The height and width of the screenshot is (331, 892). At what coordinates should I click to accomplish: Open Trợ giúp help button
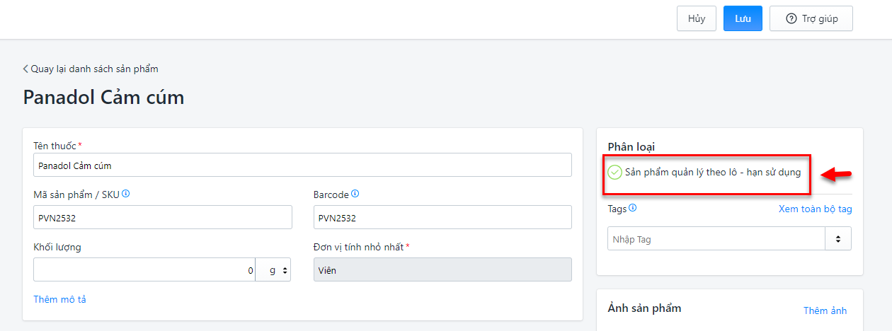coord(811,18)
